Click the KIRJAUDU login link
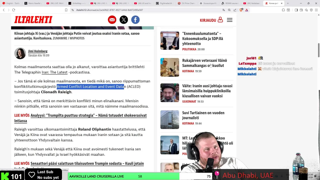The image size is (320, 180). 211,20
